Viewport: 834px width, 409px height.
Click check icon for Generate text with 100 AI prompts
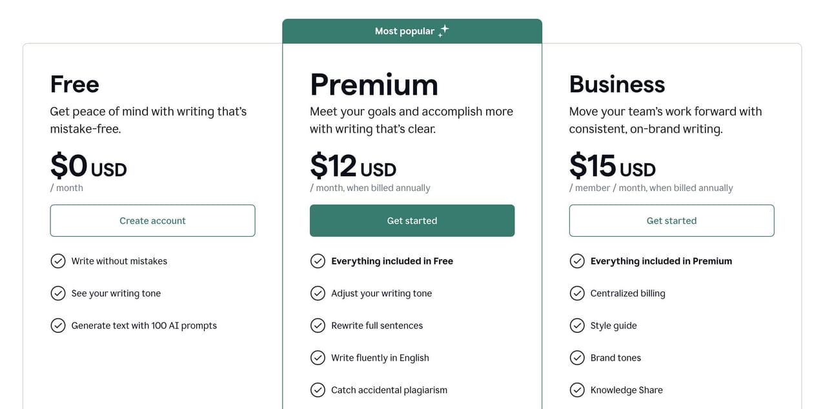pyautogui.click(x=58, y=325)
